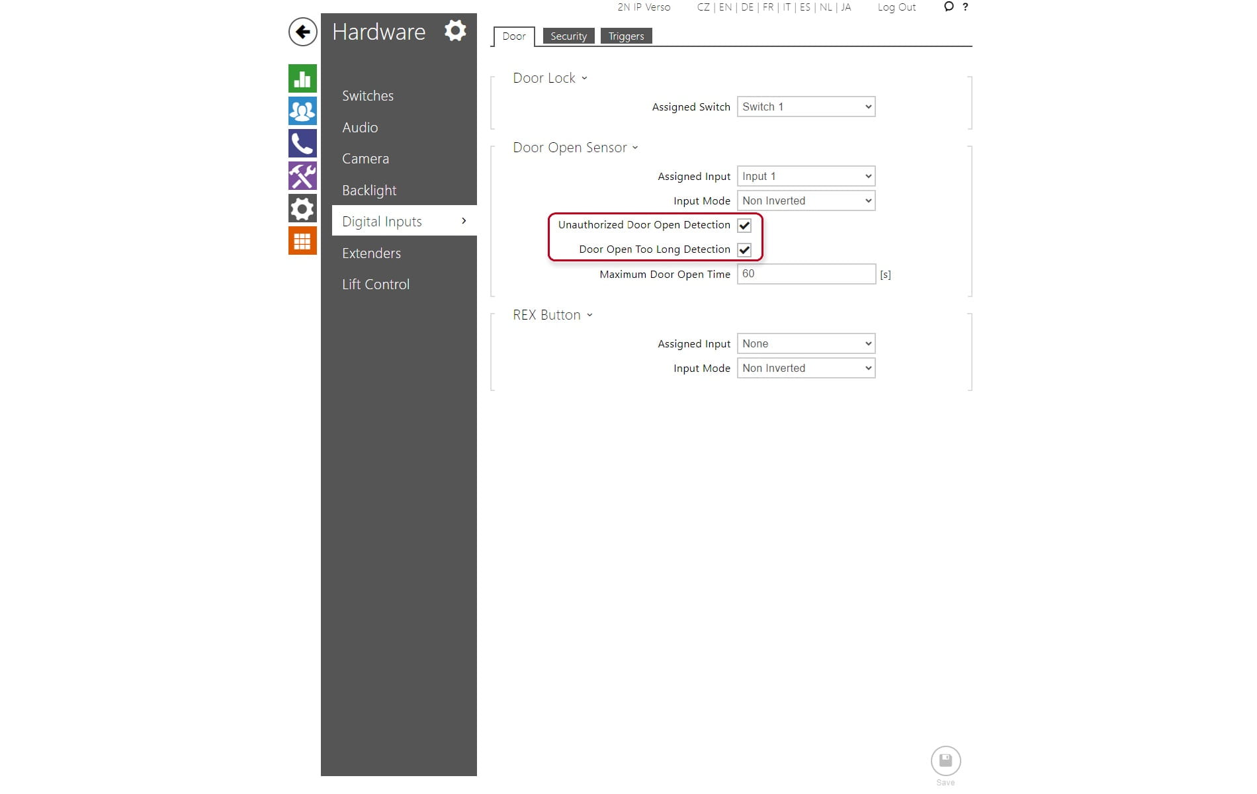The height and width of the screenshot is (794, 1257).
Task: Click the Maximum Door Open Time field
Action: 806,274
